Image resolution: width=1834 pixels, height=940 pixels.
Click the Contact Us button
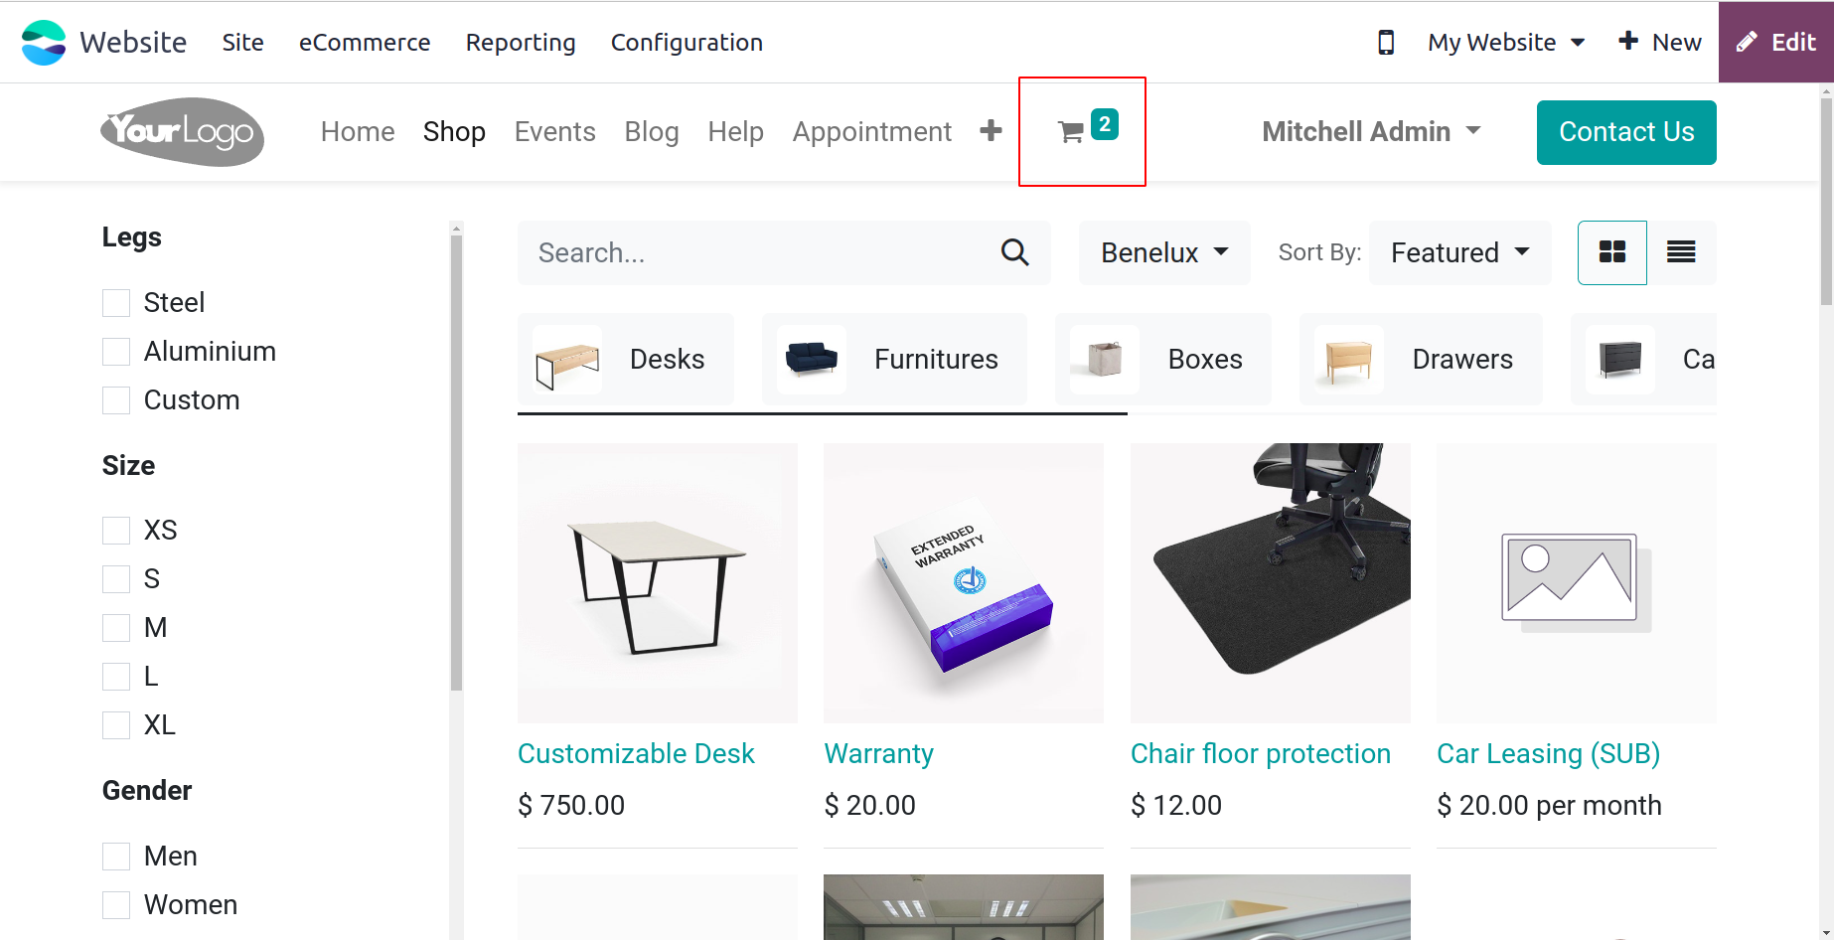pos(1626,132)
